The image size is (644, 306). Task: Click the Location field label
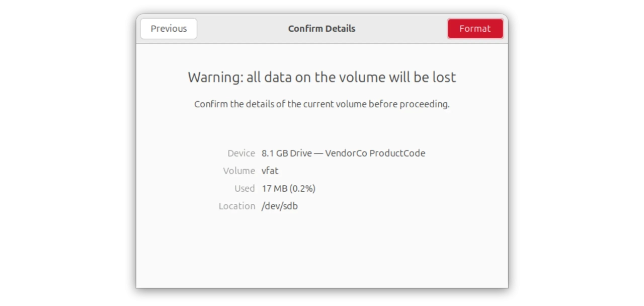click(x=237, y=206)
